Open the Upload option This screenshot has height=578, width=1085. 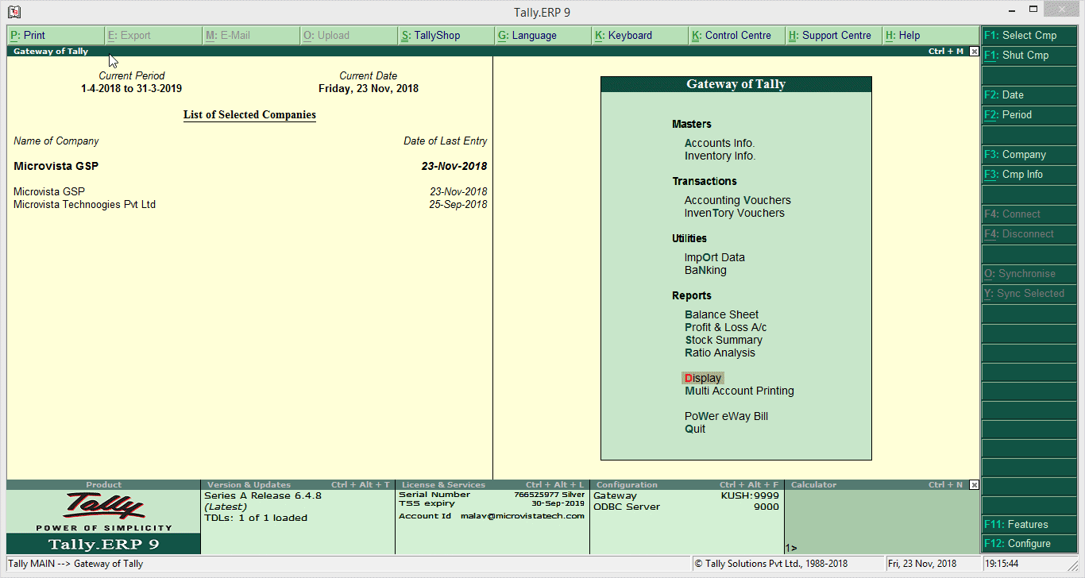[349, 36]
